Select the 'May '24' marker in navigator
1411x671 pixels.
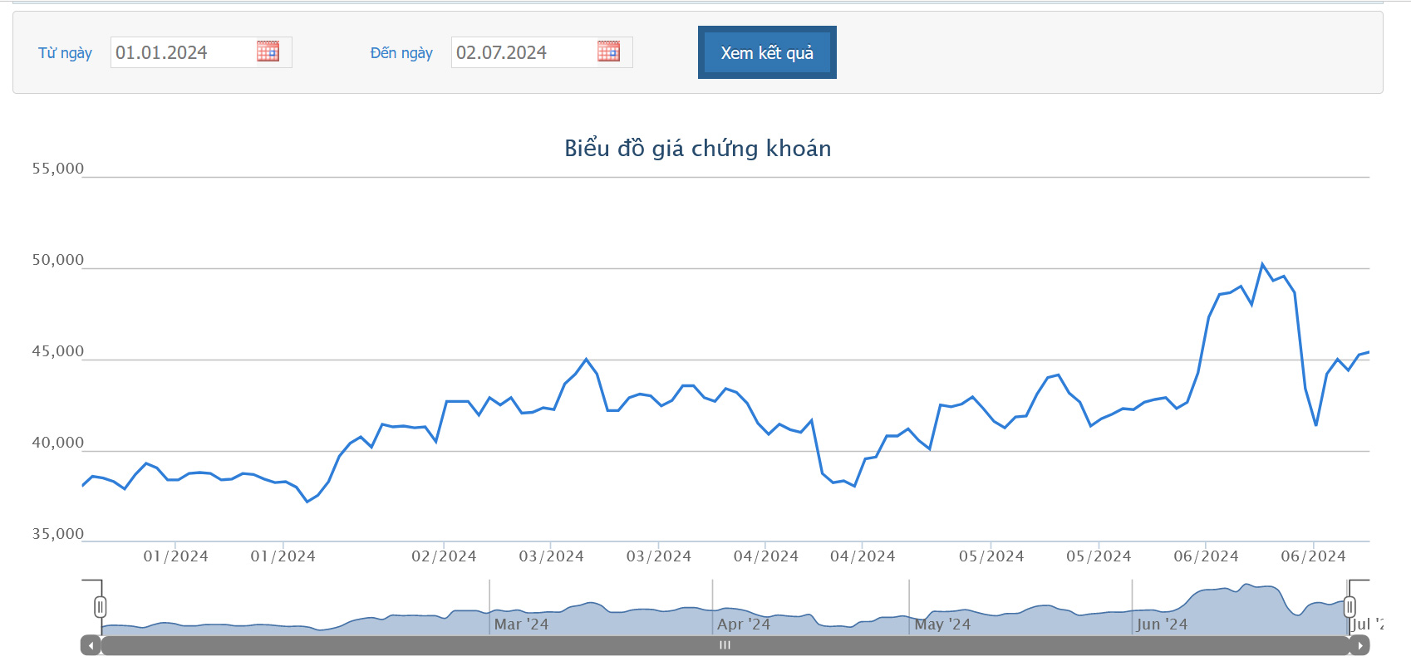[x=942, y=624]
